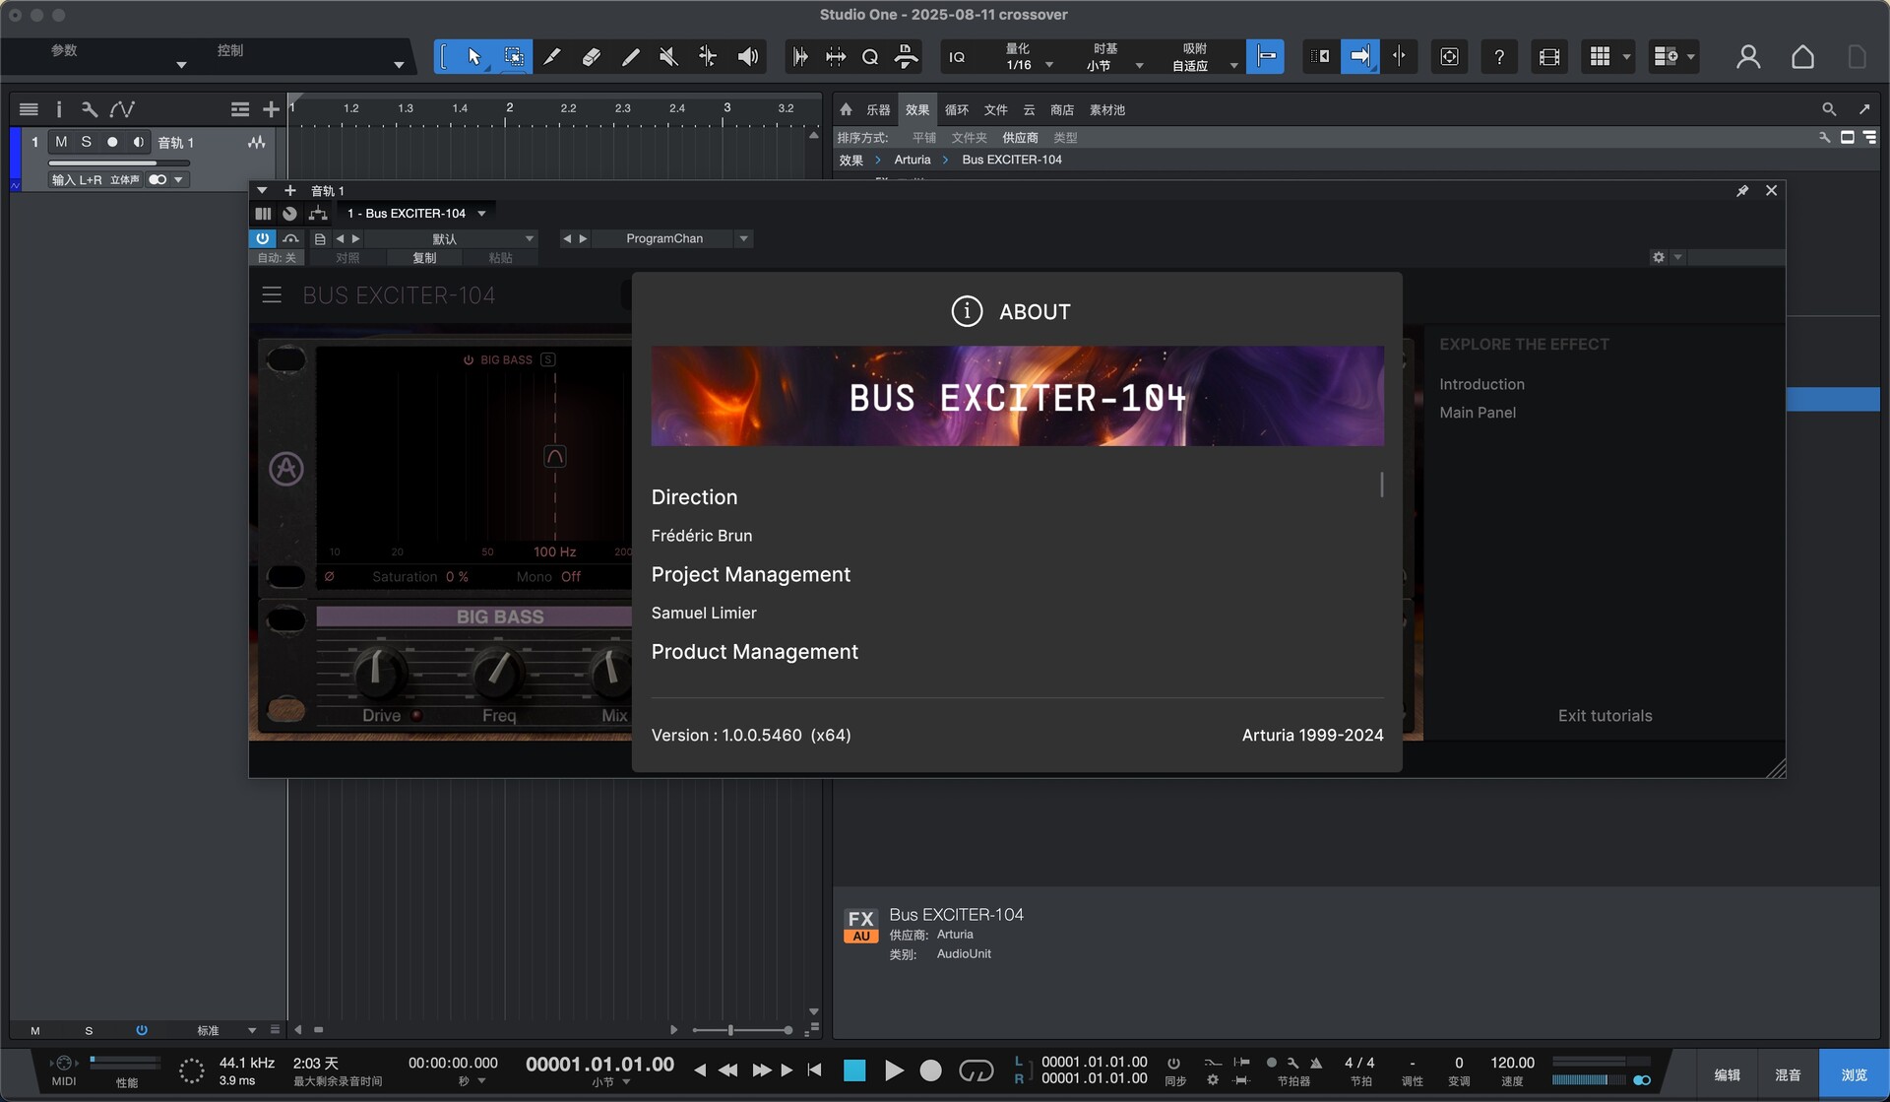Image resolution: width=1890 pixels, height=1102 pixels.
Task: Switch to 乐器 browser tab
Action: click(878, 110)
